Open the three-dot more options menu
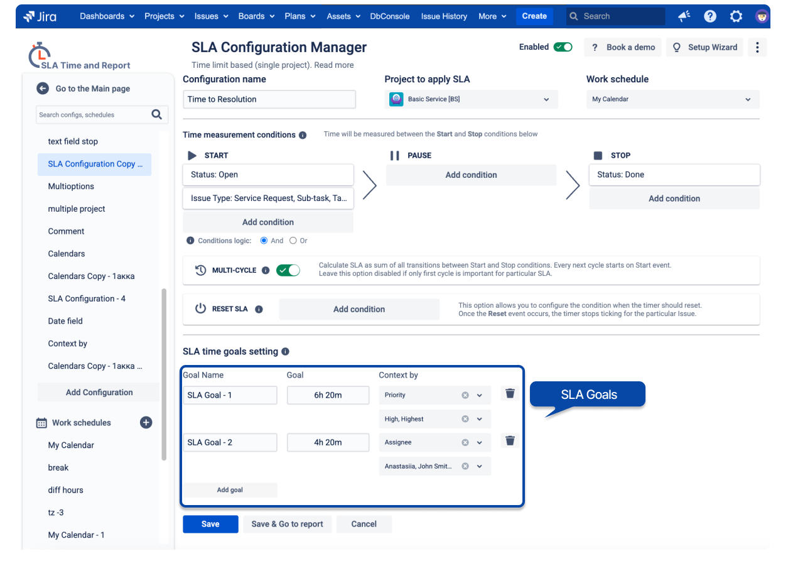Viewport: 788px width, 566px height. (757, 47)
